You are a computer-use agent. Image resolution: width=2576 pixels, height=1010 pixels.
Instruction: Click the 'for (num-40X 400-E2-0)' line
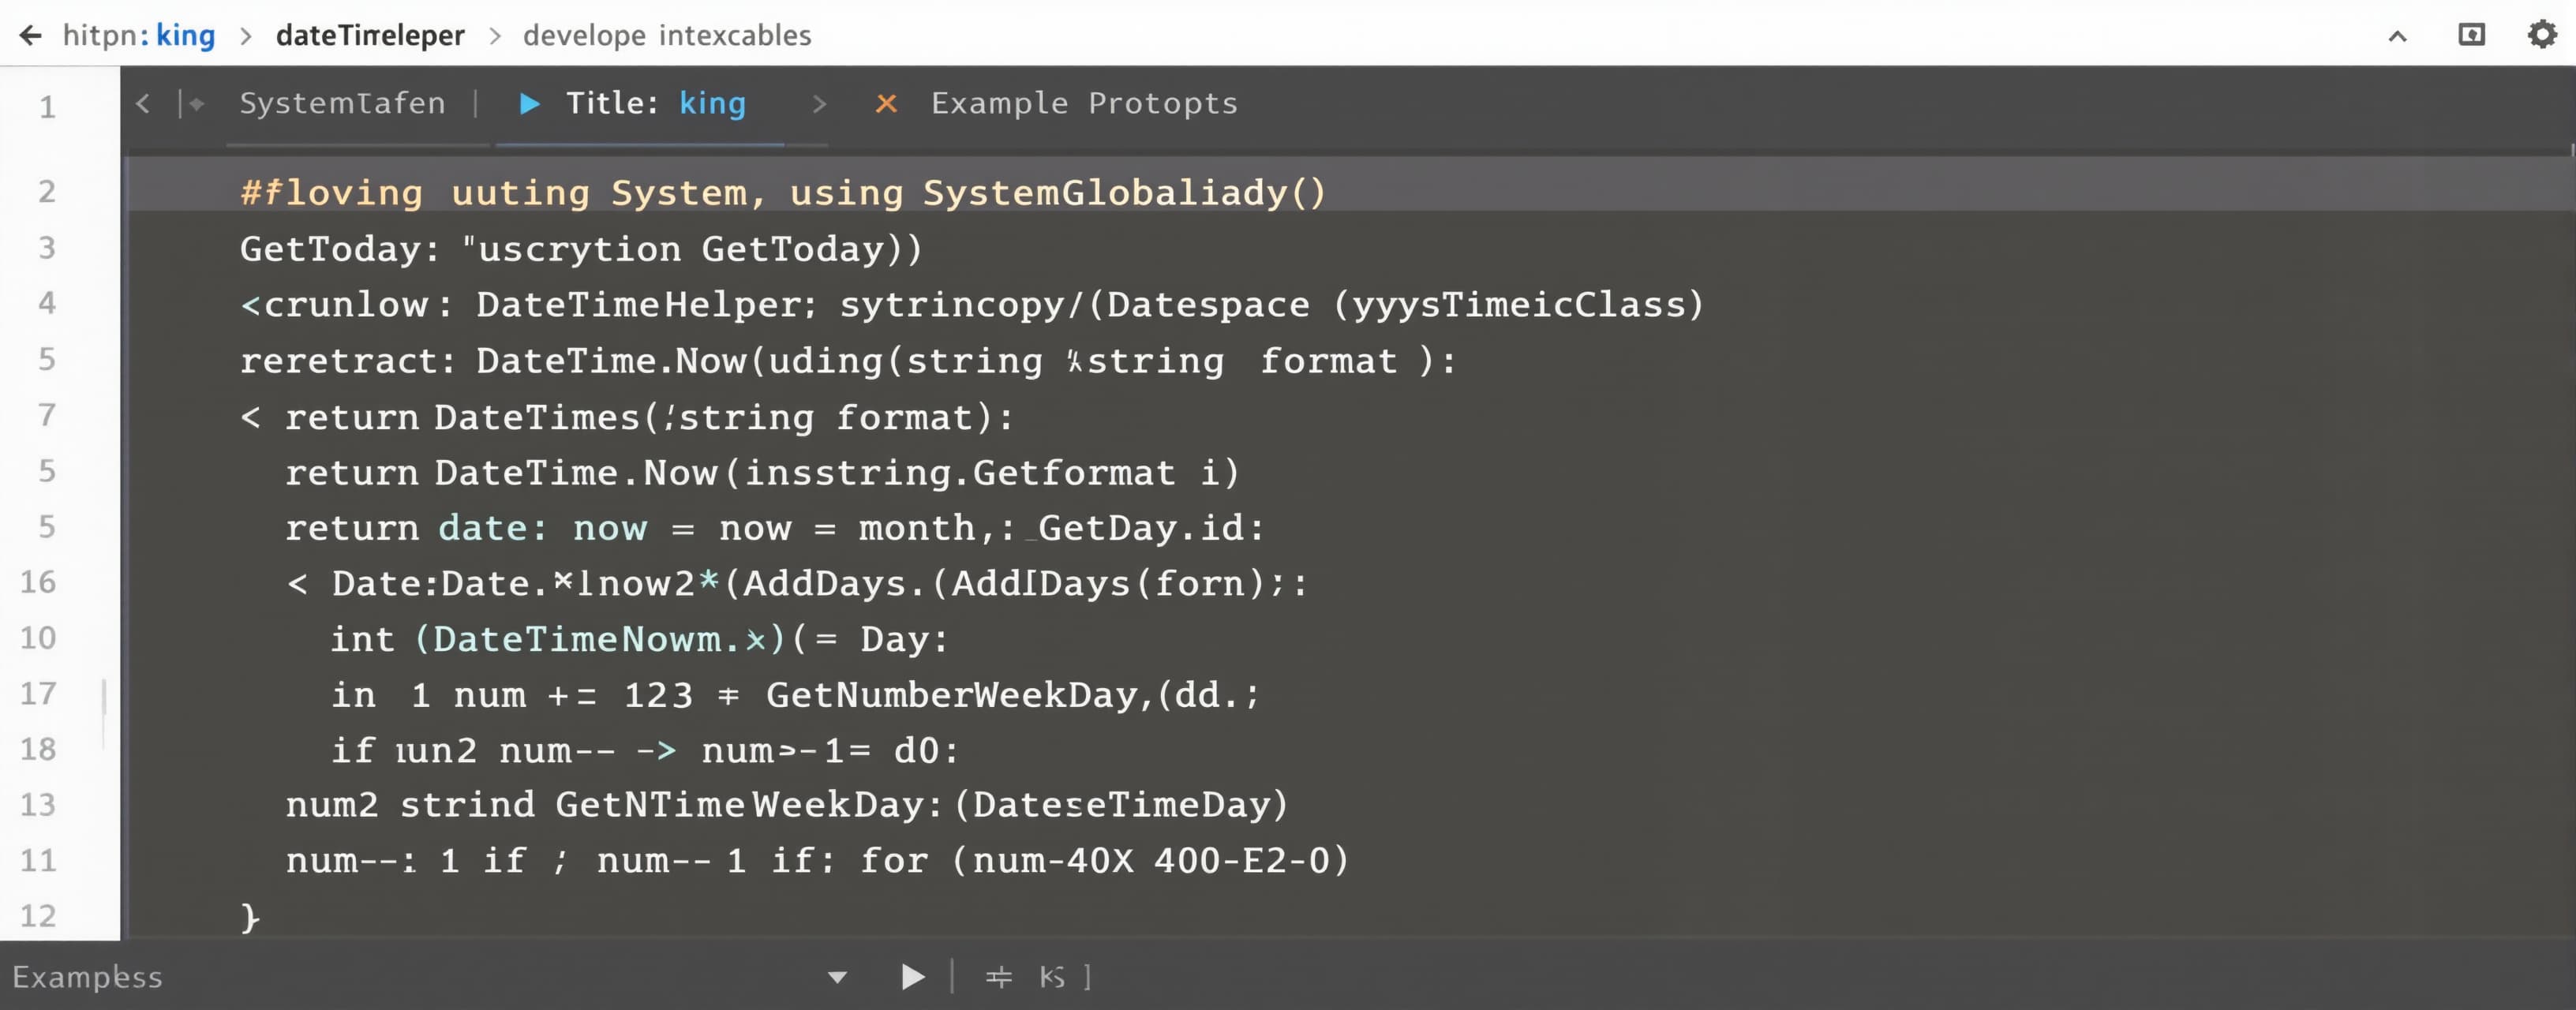pyautogui.click(x=818, y=861)
